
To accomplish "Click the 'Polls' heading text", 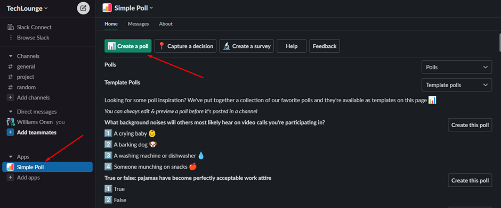I will coord(110,65).
